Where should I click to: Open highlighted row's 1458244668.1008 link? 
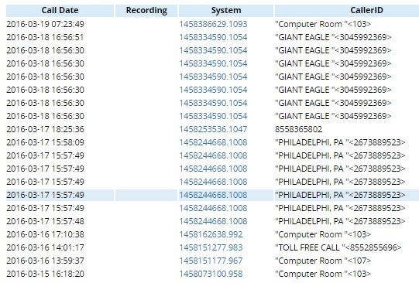[x=213, y=195]
